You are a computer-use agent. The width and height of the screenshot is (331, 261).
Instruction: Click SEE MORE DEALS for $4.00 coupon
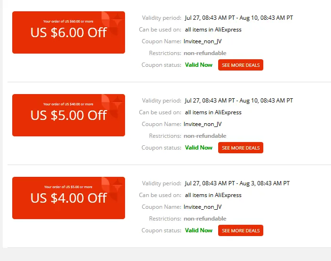[x=240, y=230]
